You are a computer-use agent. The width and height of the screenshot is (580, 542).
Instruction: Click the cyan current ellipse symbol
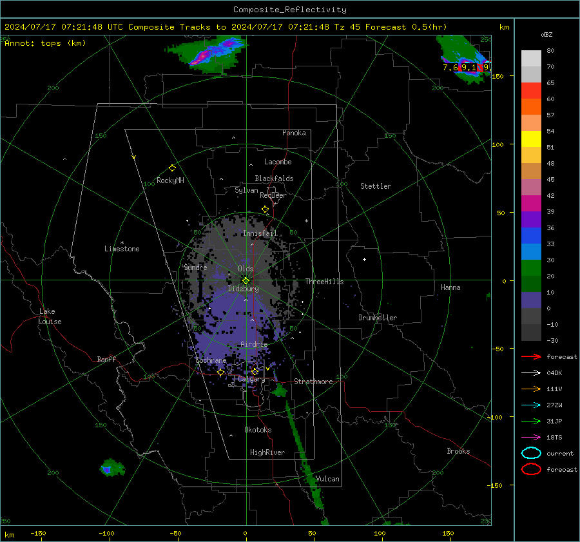[531, 453]
